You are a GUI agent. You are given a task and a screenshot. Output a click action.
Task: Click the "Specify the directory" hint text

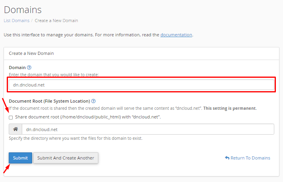(75, 138)
